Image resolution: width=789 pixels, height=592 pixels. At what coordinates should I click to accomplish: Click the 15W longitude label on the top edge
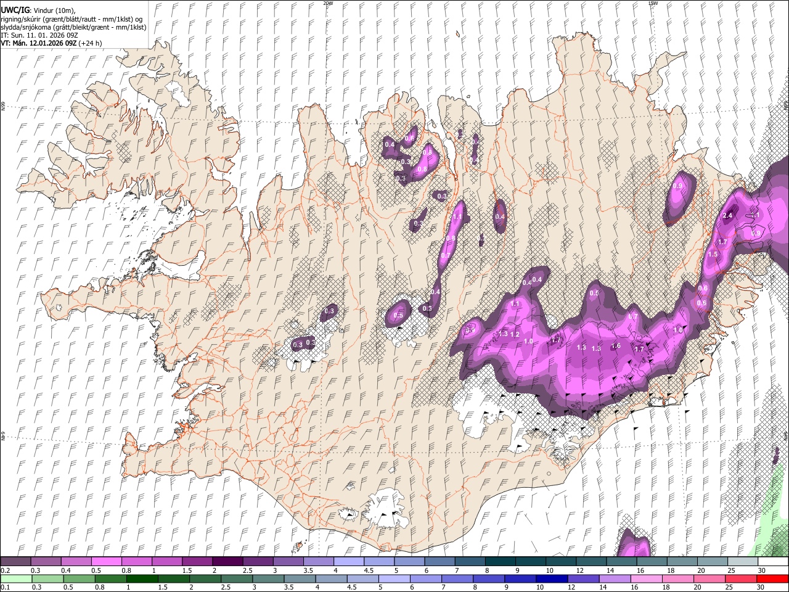(653, 3)
